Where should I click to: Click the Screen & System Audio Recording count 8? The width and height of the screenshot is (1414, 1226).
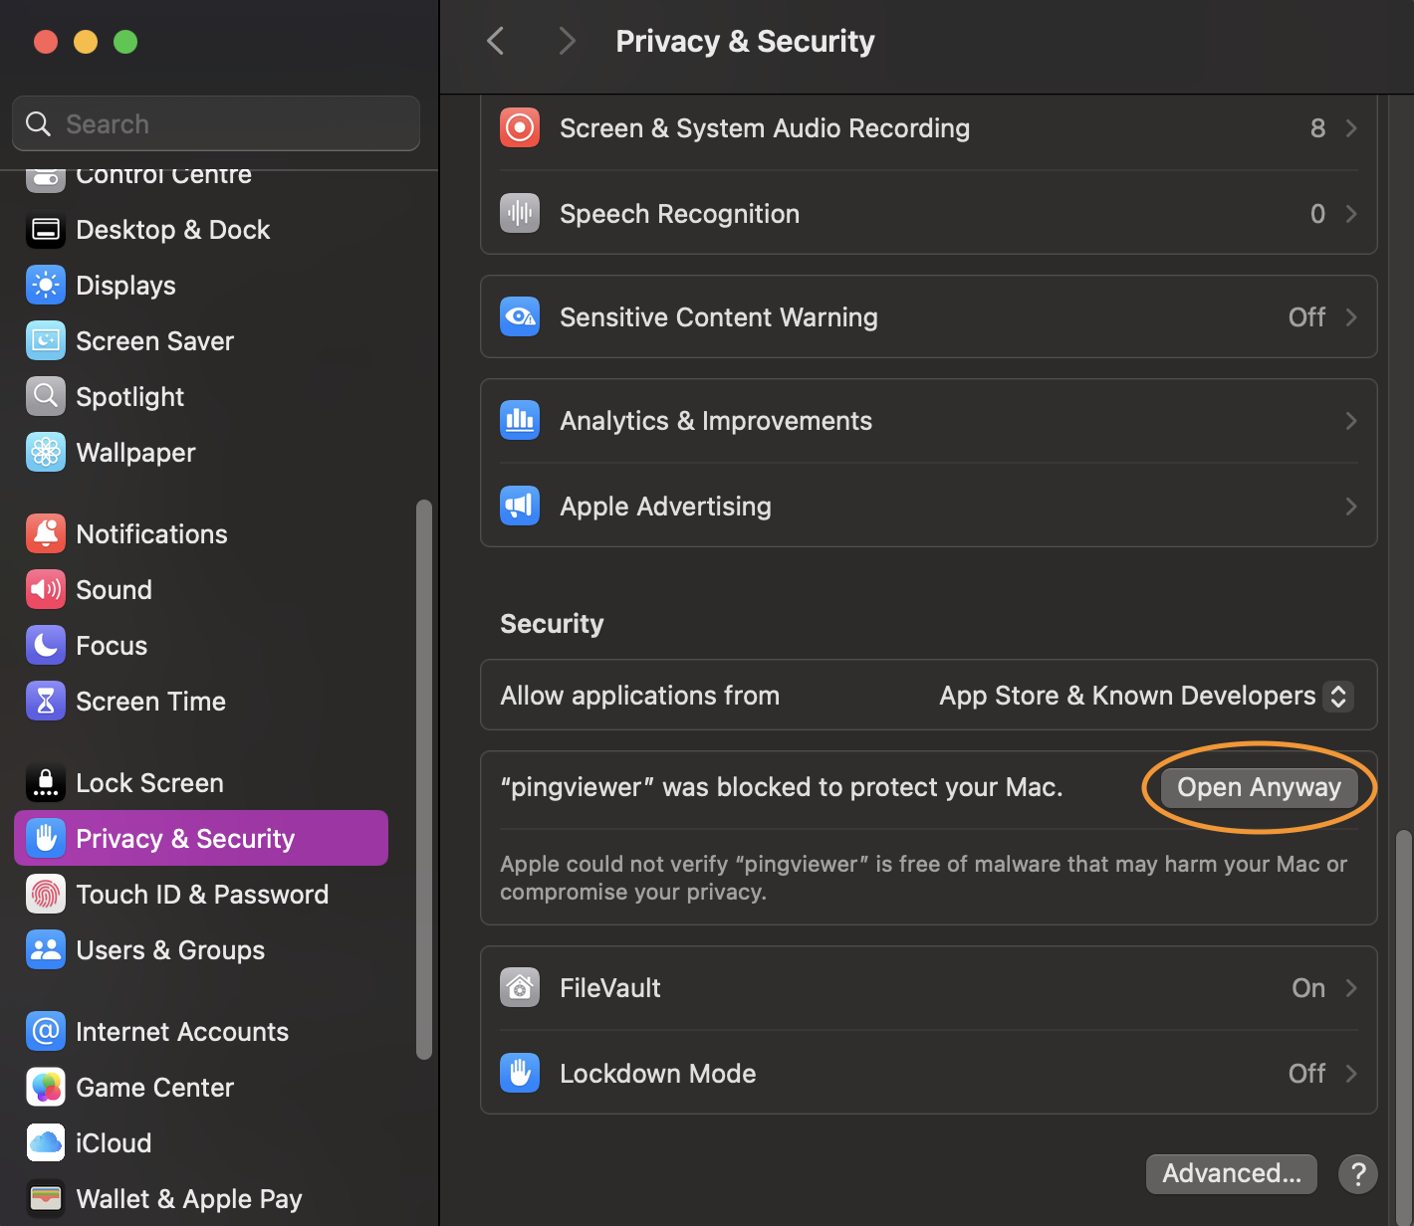[x=1317, y=128]
